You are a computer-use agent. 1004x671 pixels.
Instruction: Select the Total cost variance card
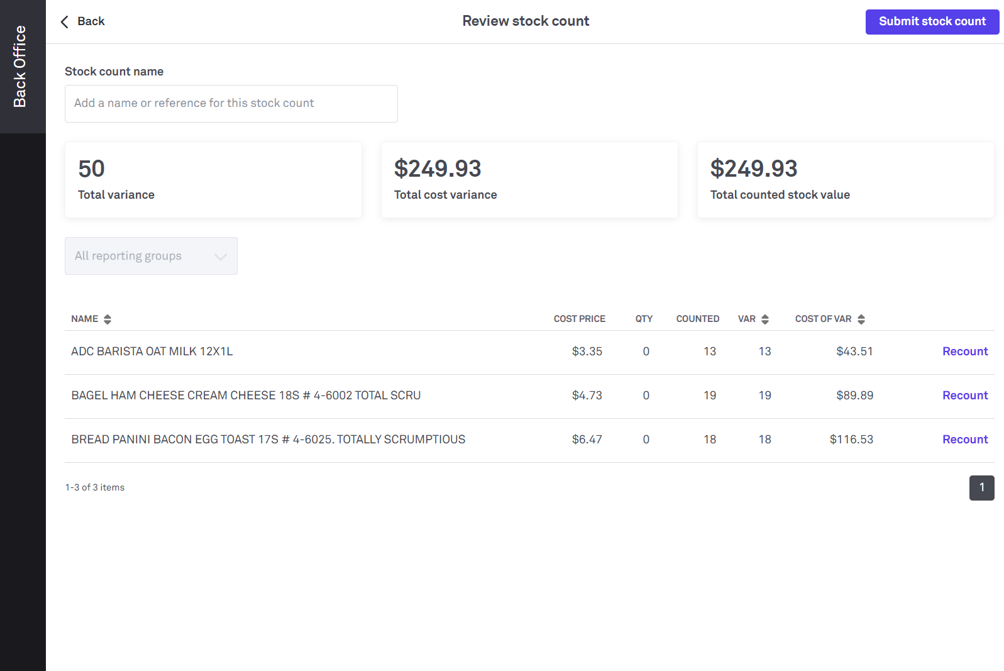click(529, 180)
